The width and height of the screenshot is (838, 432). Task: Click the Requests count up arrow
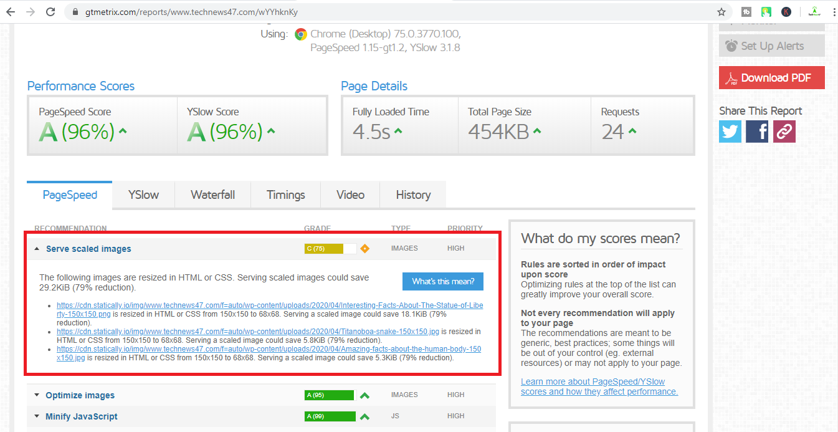coord(632,132)
